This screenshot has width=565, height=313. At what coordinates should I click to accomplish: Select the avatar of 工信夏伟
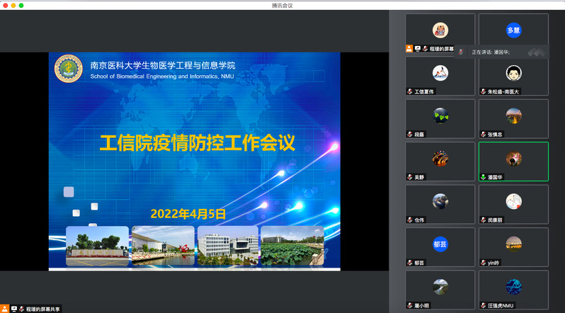point(440,72)
